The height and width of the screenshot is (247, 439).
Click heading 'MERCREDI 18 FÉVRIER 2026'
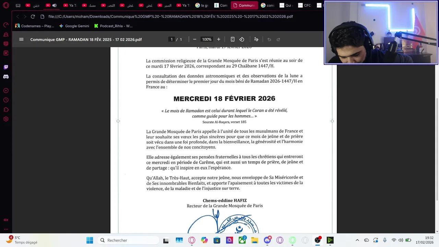224,99
